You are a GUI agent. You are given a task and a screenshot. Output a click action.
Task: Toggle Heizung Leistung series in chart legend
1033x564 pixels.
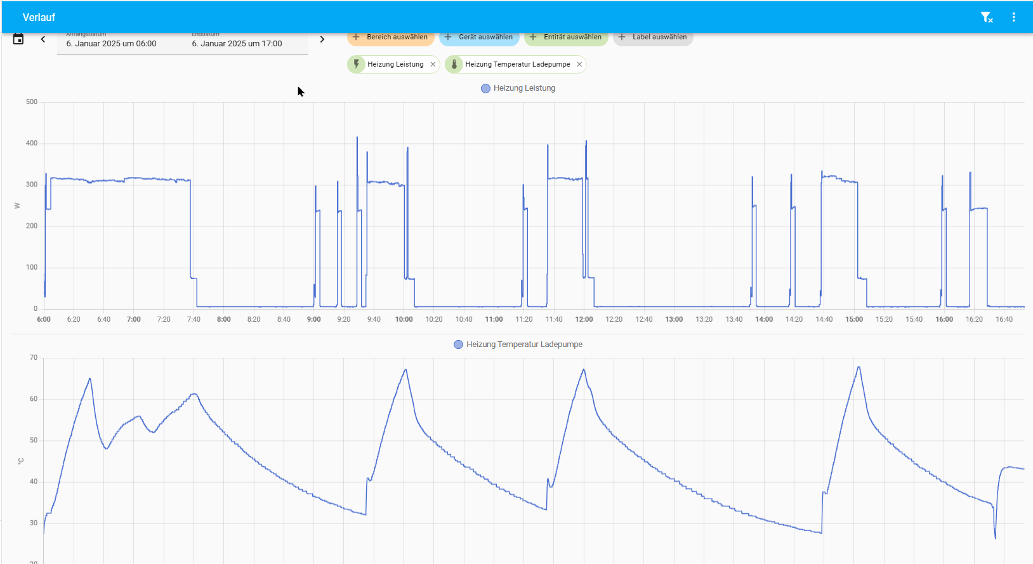518,88
